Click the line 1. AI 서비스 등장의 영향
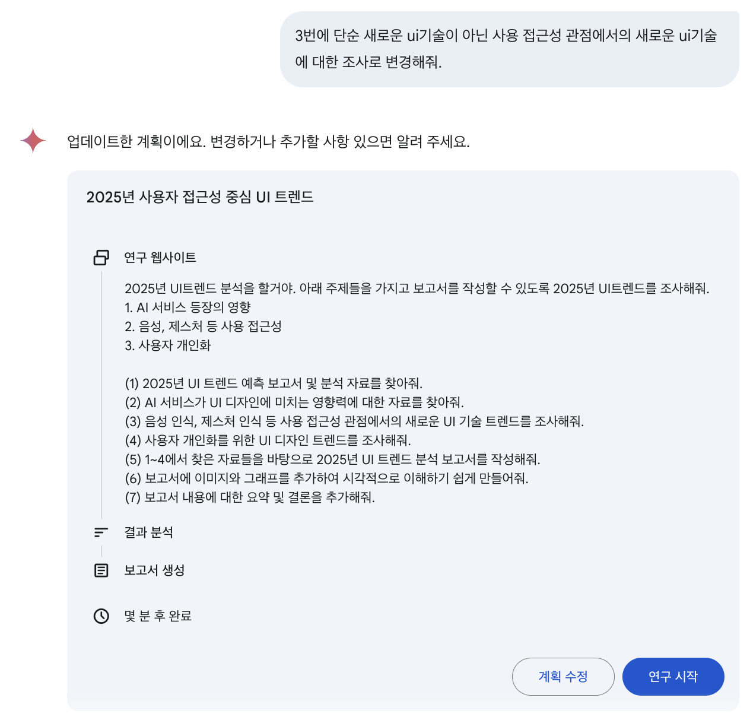The image size is (750, 723). (188, 307)
